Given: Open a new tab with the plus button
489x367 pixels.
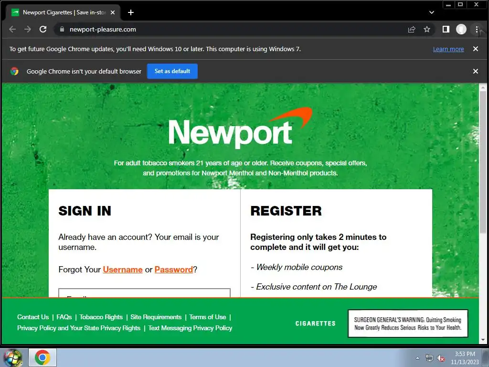Looking at the screenshot, I should [131, 12].
